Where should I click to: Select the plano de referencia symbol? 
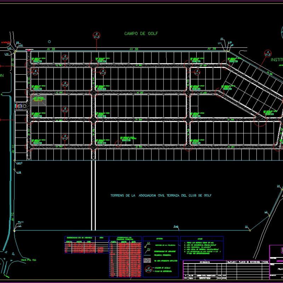click(x=149, y=271)
